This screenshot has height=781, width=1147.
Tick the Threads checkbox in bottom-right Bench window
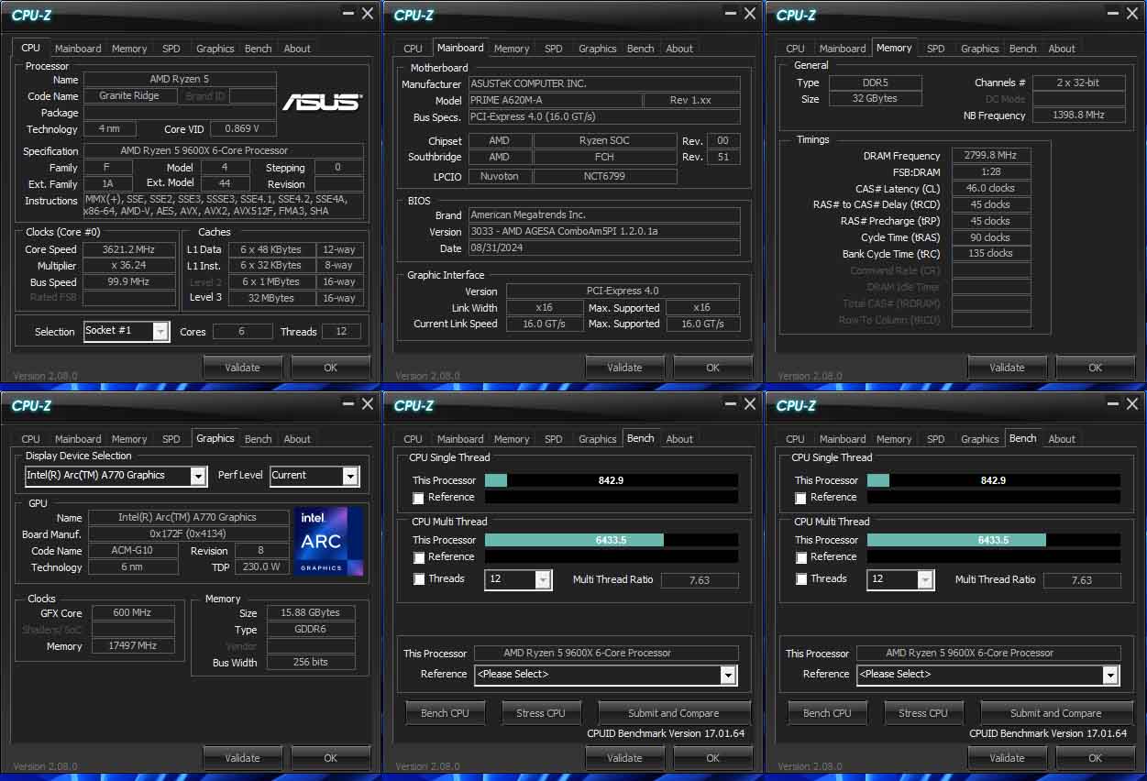point(800,579)
